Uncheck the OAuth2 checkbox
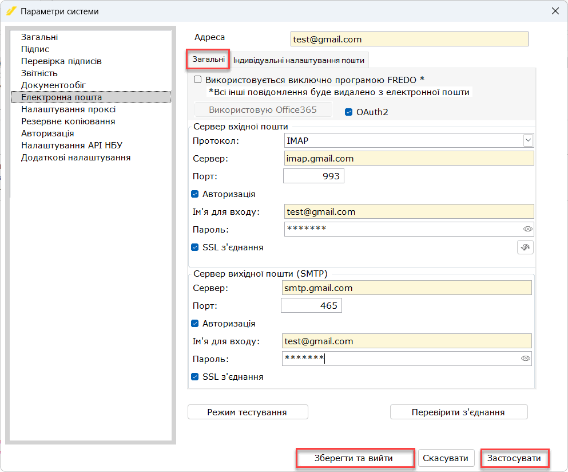 click(x=348, y=112)
